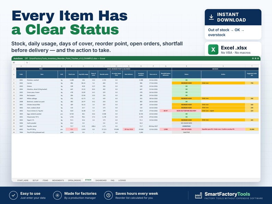Image resolution: width=272 pixels, height=204 pixels.
Task: Click the INSTANT DOWNLOAD banner
Action: [233, 17]
